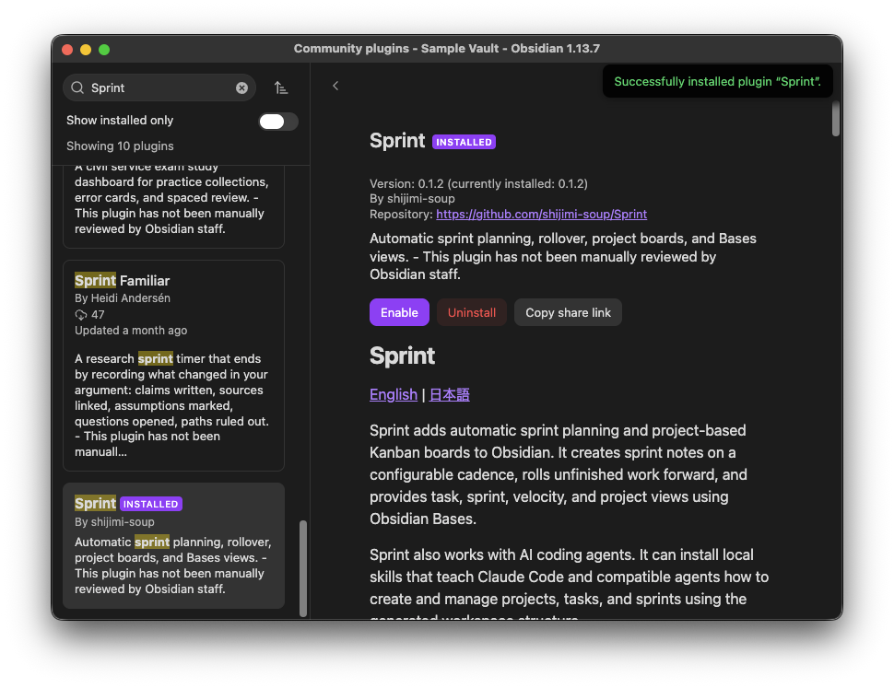
Task: Clear the Sprint search query
Action: coord(241,87)
